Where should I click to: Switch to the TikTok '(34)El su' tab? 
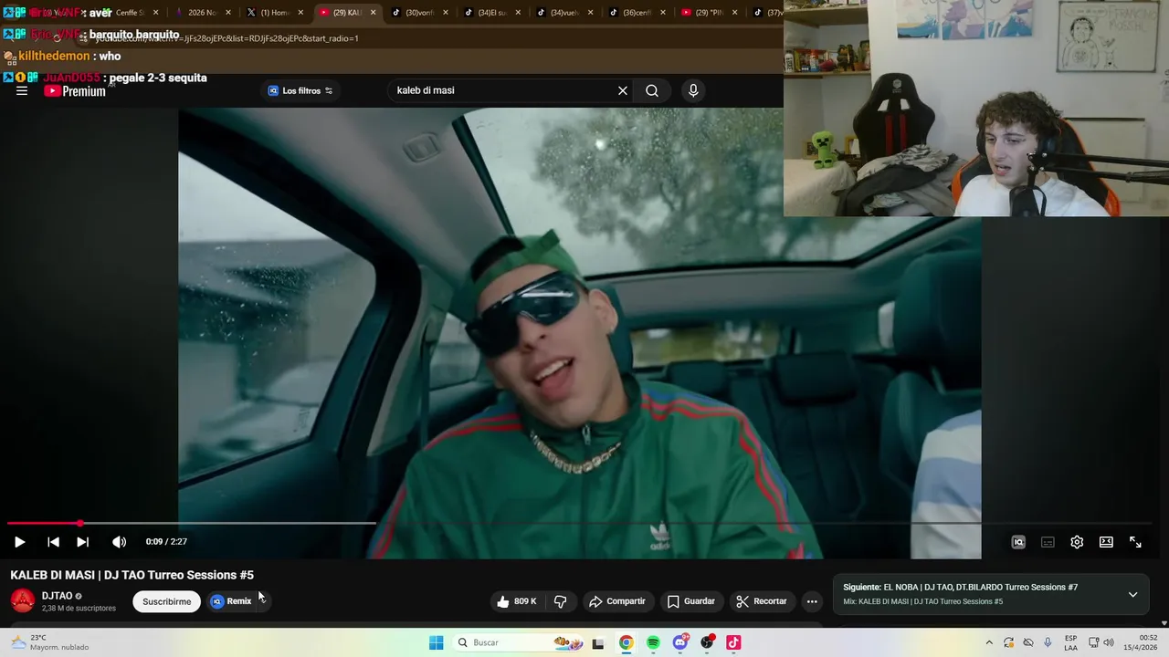492,13
